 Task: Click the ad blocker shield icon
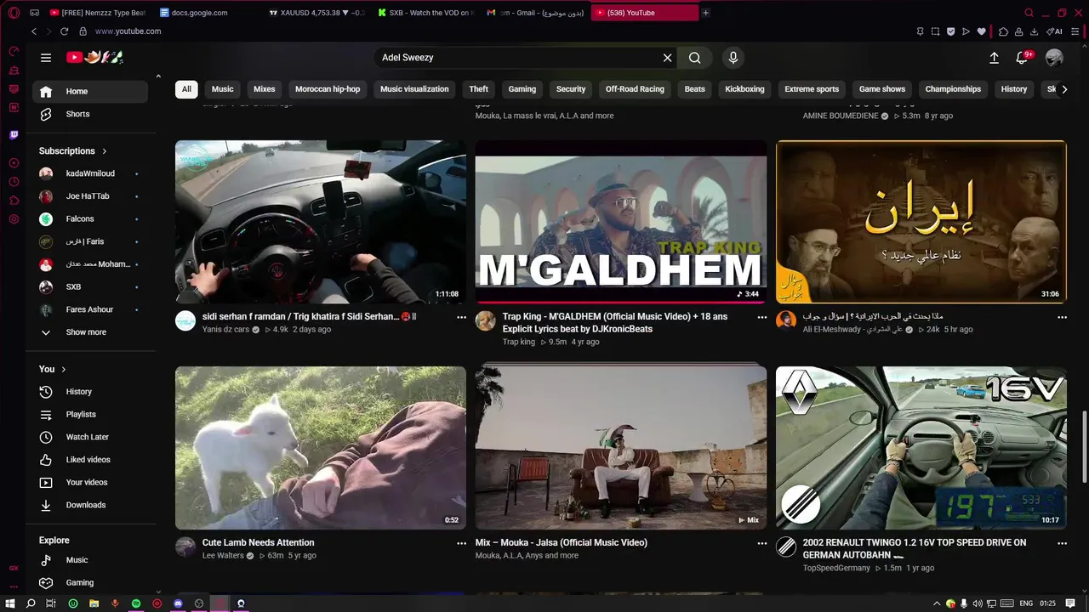point(950,31)
